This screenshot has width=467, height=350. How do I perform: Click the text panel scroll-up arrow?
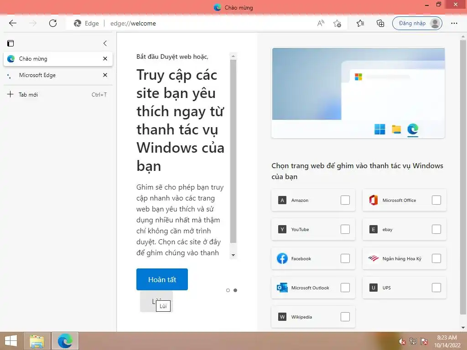[x=233, y=56]
